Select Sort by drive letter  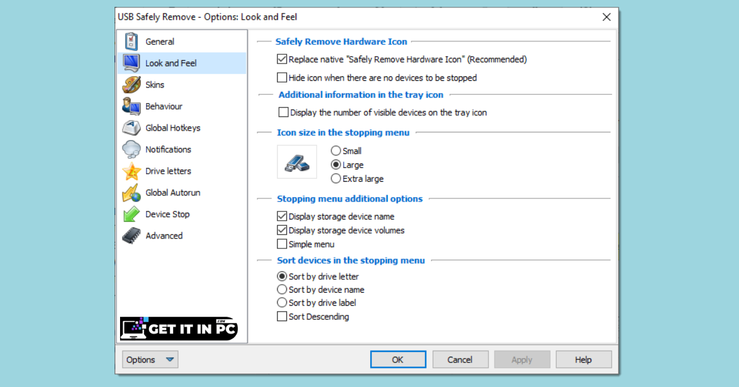pyautogui.click(x=282, y=277)
